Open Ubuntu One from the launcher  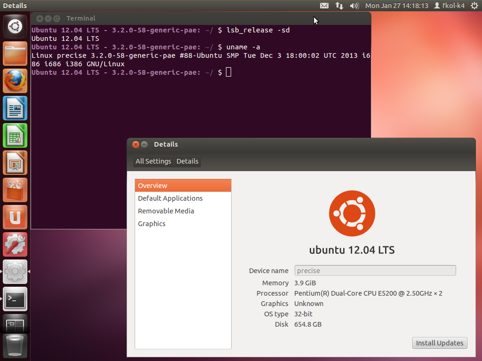[15, 218]
